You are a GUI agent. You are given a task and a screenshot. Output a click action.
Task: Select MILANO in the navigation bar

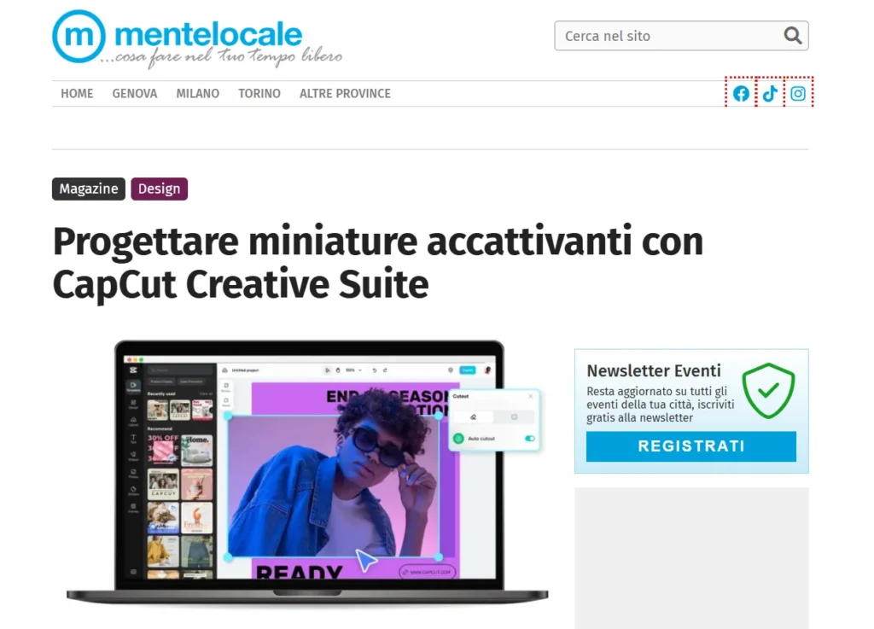click(197, 94)
